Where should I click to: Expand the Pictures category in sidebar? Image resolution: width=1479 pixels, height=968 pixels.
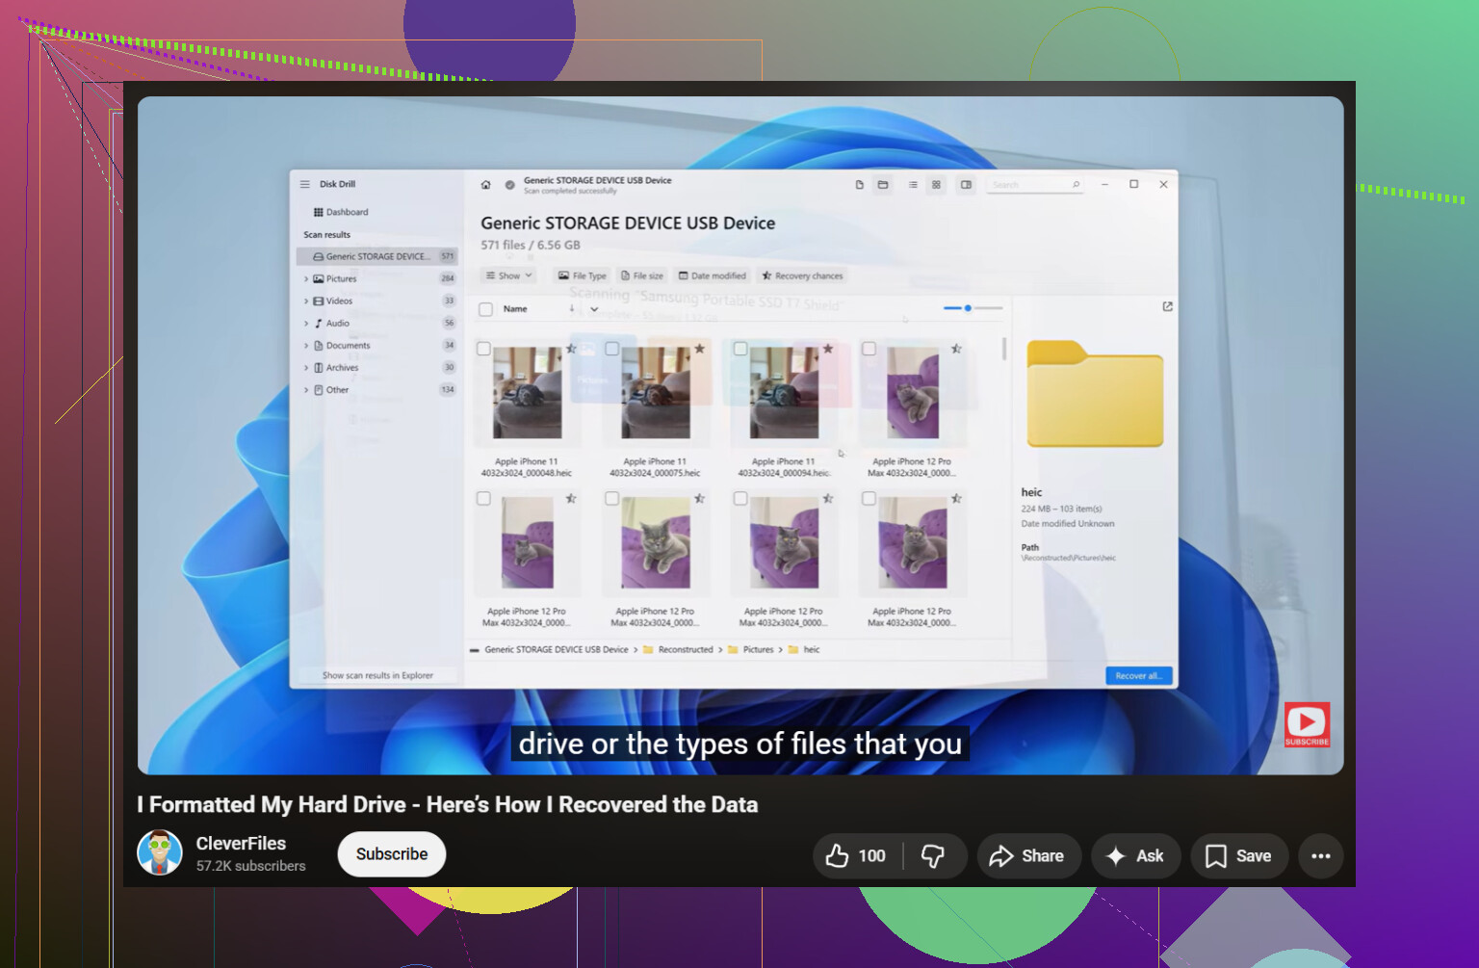click(x=306, y=278)
